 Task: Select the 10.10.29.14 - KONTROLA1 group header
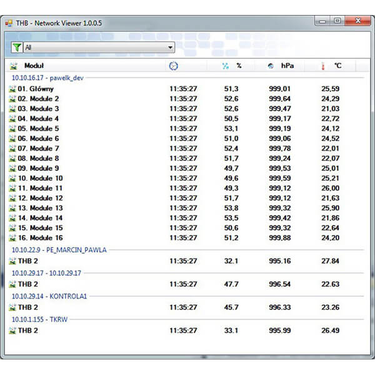(x=49, y=296)
